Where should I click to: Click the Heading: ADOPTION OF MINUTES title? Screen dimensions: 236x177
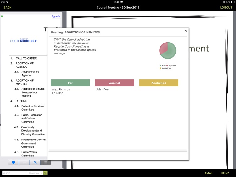click(75, 32)
